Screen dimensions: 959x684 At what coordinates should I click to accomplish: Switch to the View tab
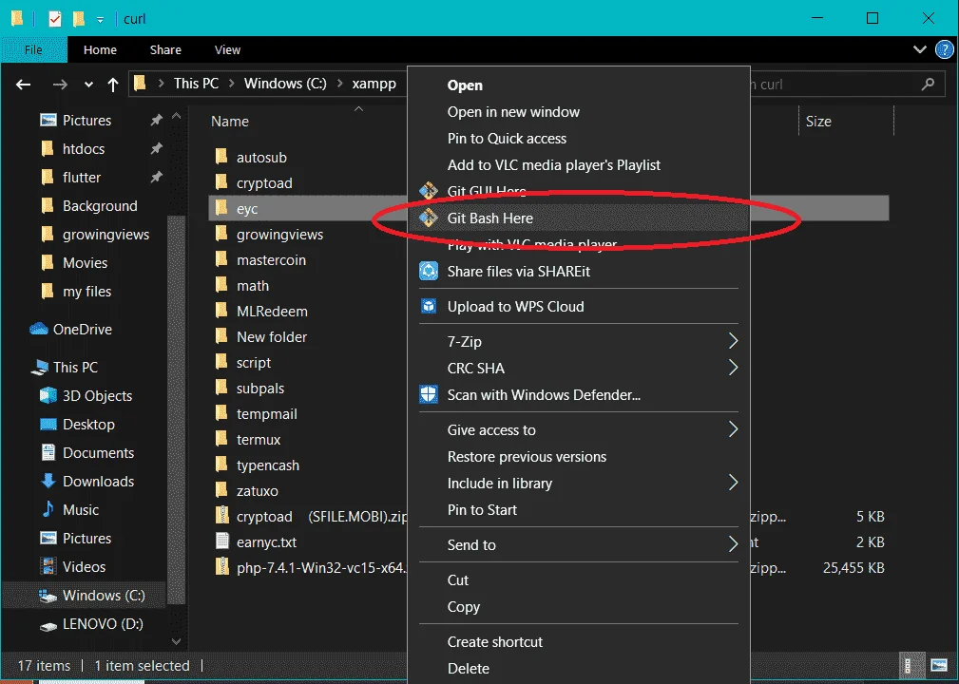227,50
